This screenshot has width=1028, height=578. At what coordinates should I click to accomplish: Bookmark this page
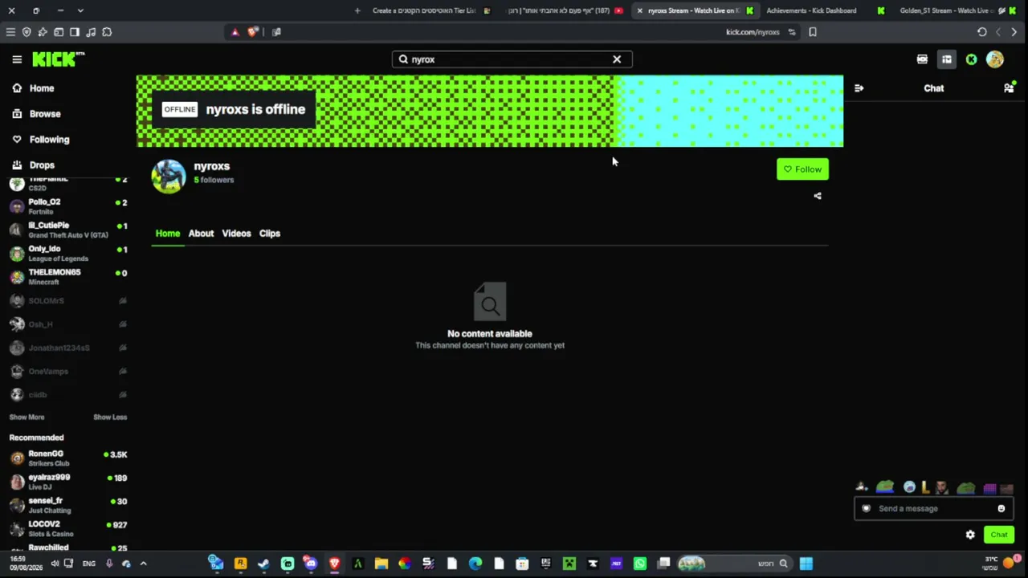813,32
